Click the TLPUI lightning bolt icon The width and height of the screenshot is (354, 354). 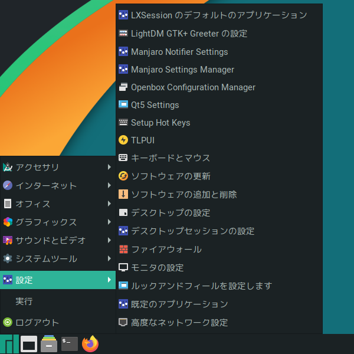(x=123, y=140)
